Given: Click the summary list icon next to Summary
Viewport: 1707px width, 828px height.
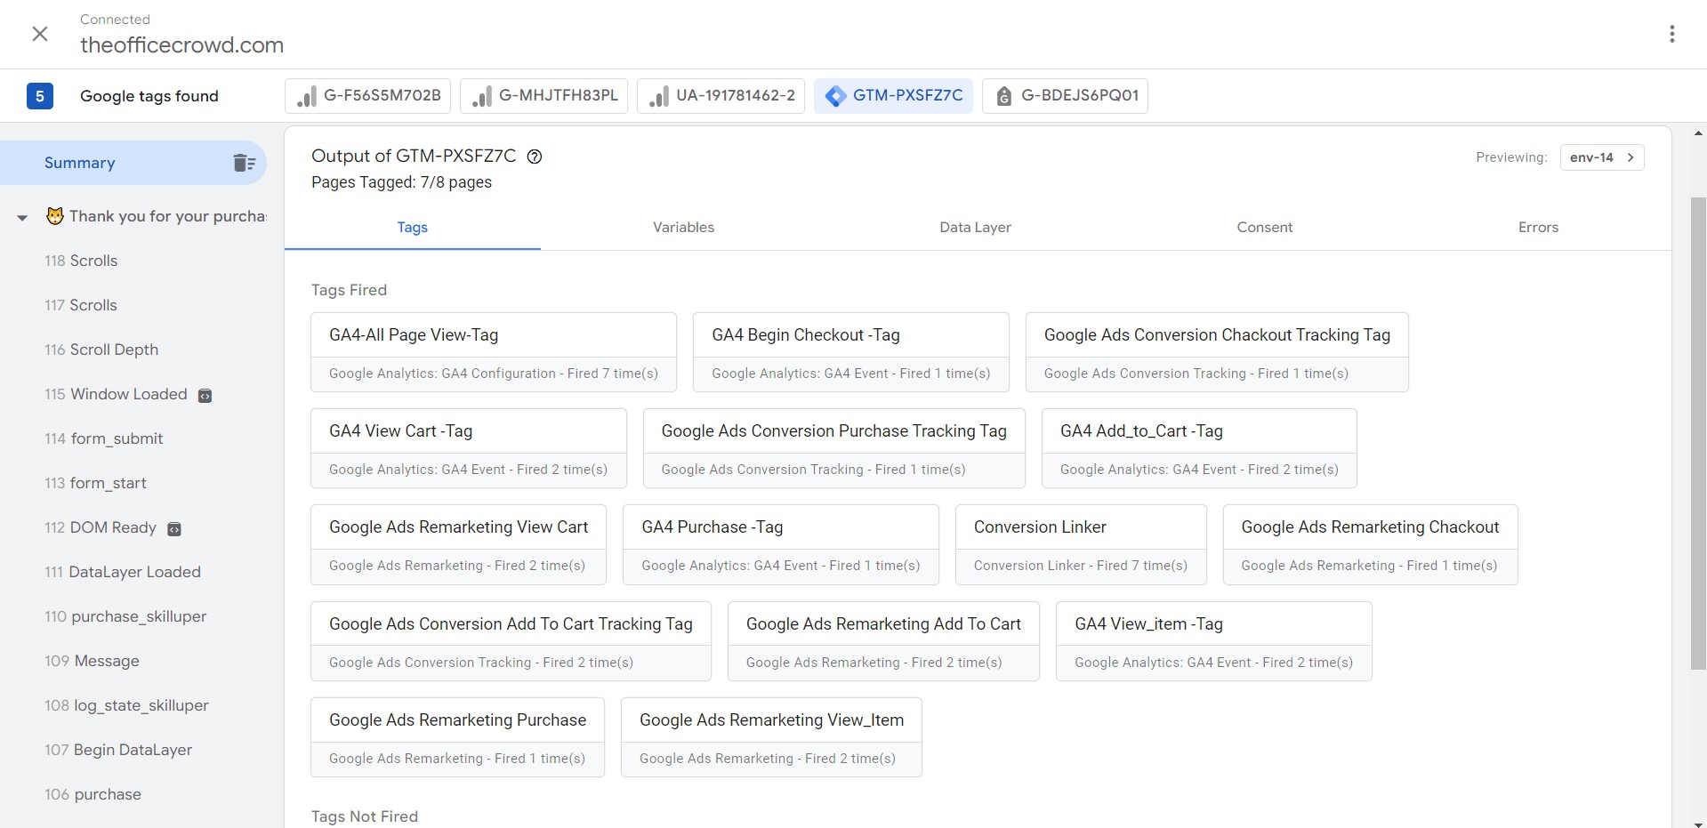Looking at the screenshot, I should [244, 163].
